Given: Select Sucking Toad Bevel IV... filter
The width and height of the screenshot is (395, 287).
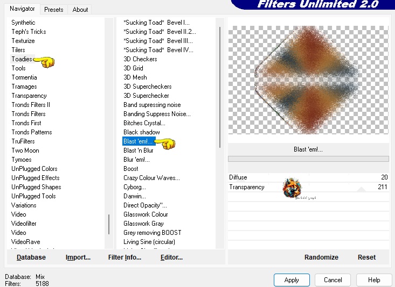Looking at the screenshot, I should pos(158,50).
